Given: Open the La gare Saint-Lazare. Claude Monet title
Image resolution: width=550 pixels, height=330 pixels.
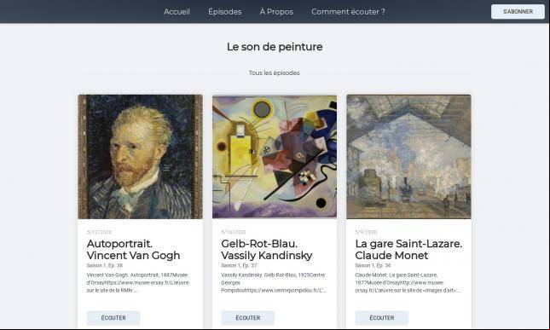Looking at the screenshot, I should point(408,249).
